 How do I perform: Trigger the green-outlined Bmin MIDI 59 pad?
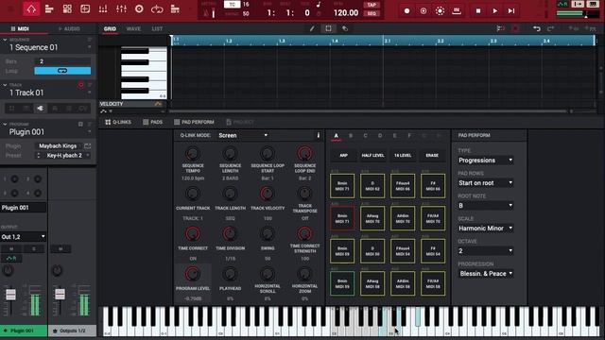pyautogui.click(x=342, y=283)
